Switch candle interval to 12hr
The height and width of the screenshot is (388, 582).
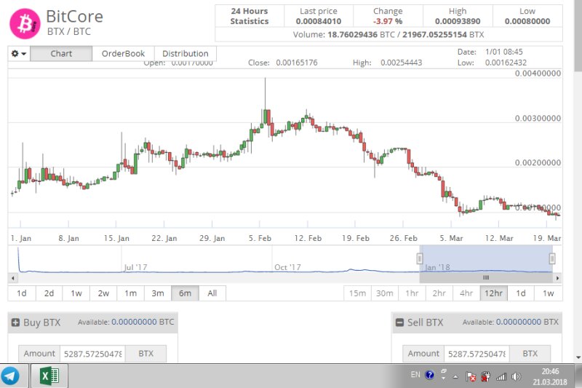(493, 293)
